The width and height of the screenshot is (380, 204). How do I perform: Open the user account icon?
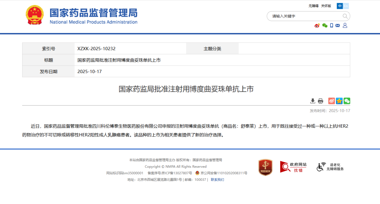click(x=345, y=26)
